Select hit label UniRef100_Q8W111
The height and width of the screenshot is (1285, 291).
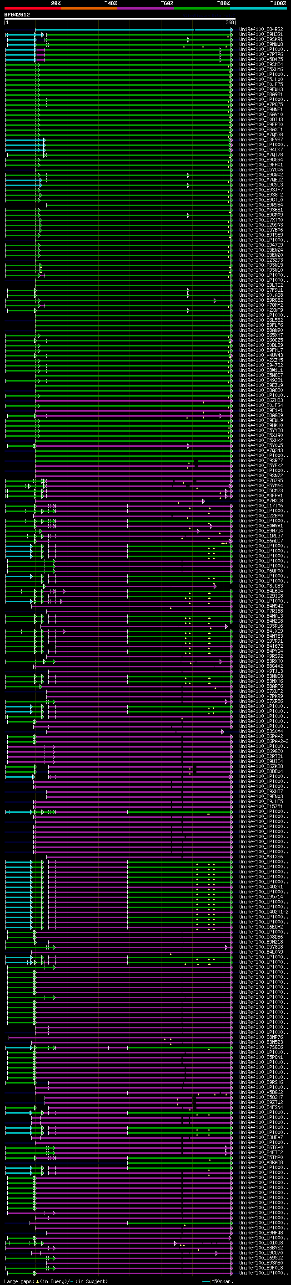click(x=261, y=370)
